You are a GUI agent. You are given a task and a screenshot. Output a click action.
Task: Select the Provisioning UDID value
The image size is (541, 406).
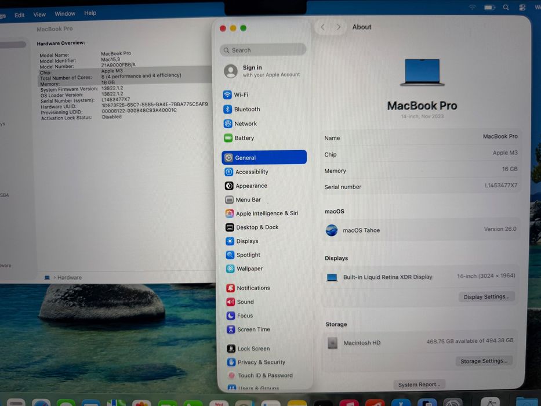point(139,110)
